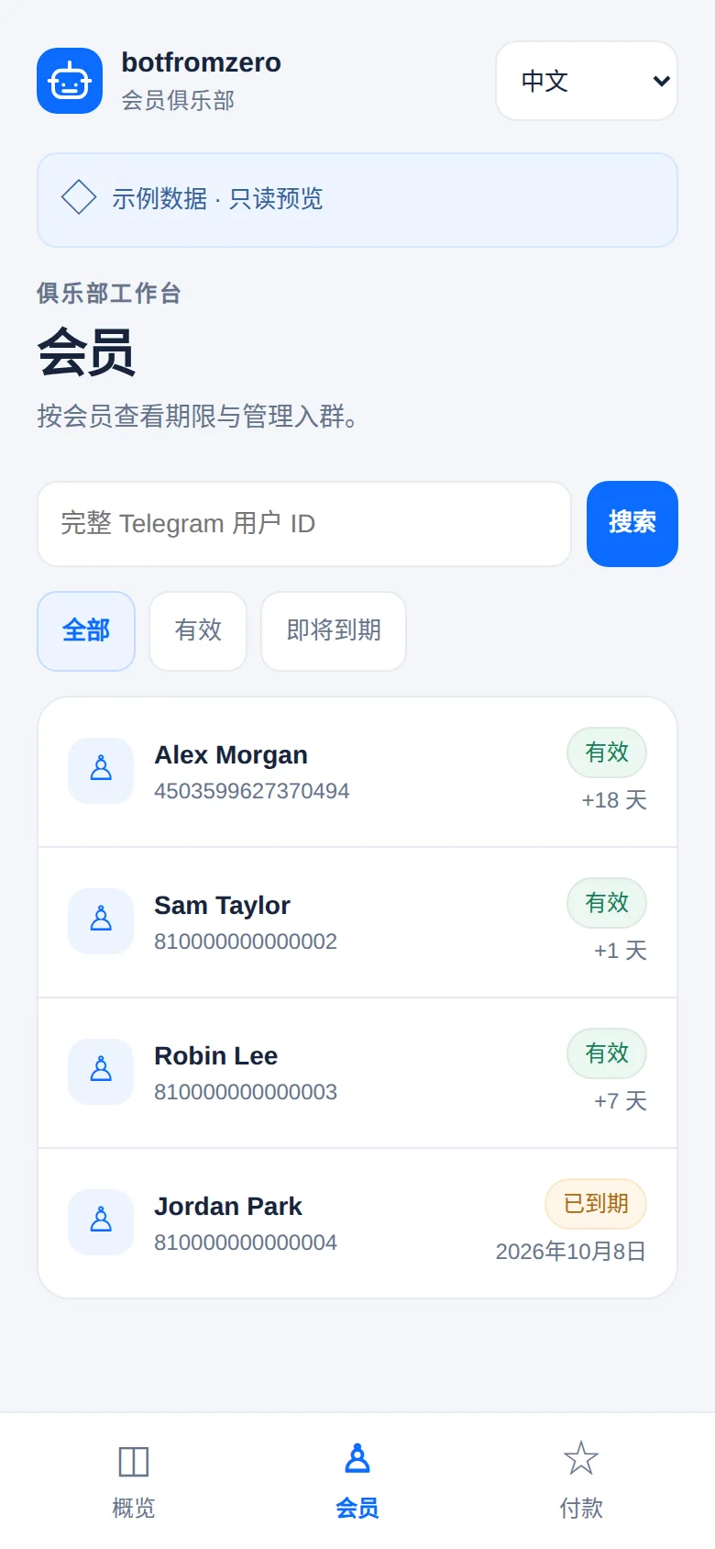Focus the Telegram 用户 ID input field
This screenshot has height=1549, width=715.
coord(304,524)
